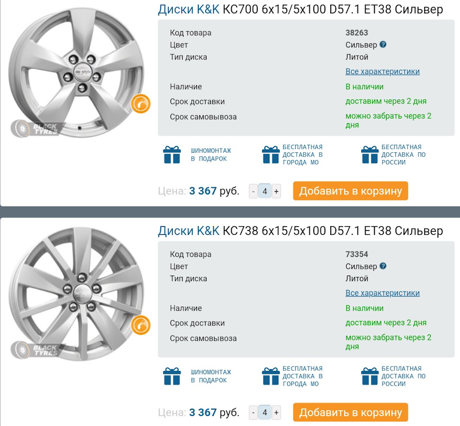Click the help icon next to Сильвер for KC738

(x=383, y=266)
